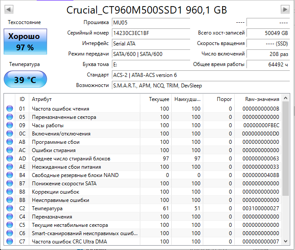295x250 pixels.
Task: Click the status orb for attribute AB
Action: point(10,142)
